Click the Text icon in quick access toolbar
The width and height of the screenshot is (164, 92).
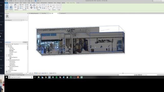(29, 1)
